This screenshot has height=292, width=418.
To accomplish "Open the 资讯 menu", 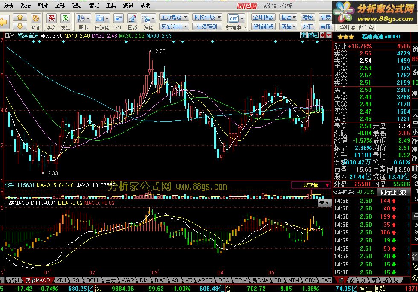I will pyautogui.click(x=128, y=6).
